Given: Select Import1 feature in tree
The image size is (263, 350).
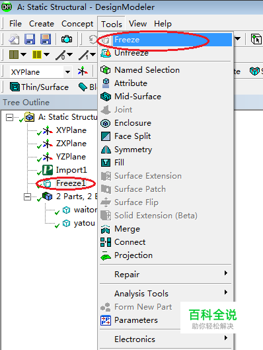Looking at the screenshot, I should [71, 170].
